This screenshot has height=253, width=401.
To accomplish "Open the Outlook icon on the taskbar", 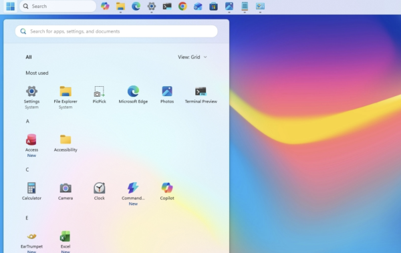I will click(x=198, y=6).
